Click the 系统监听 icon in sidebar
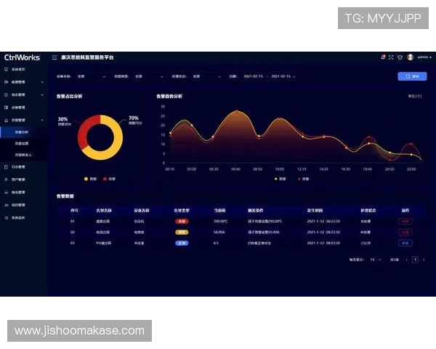 (x=6, y=217)
